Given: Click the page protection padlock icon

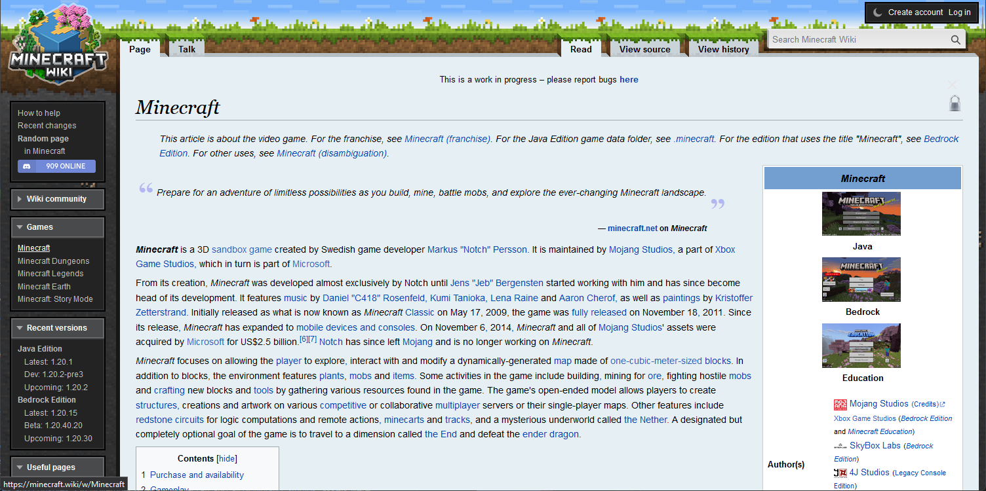Looking at the screenshot, I should pos(955,103).
